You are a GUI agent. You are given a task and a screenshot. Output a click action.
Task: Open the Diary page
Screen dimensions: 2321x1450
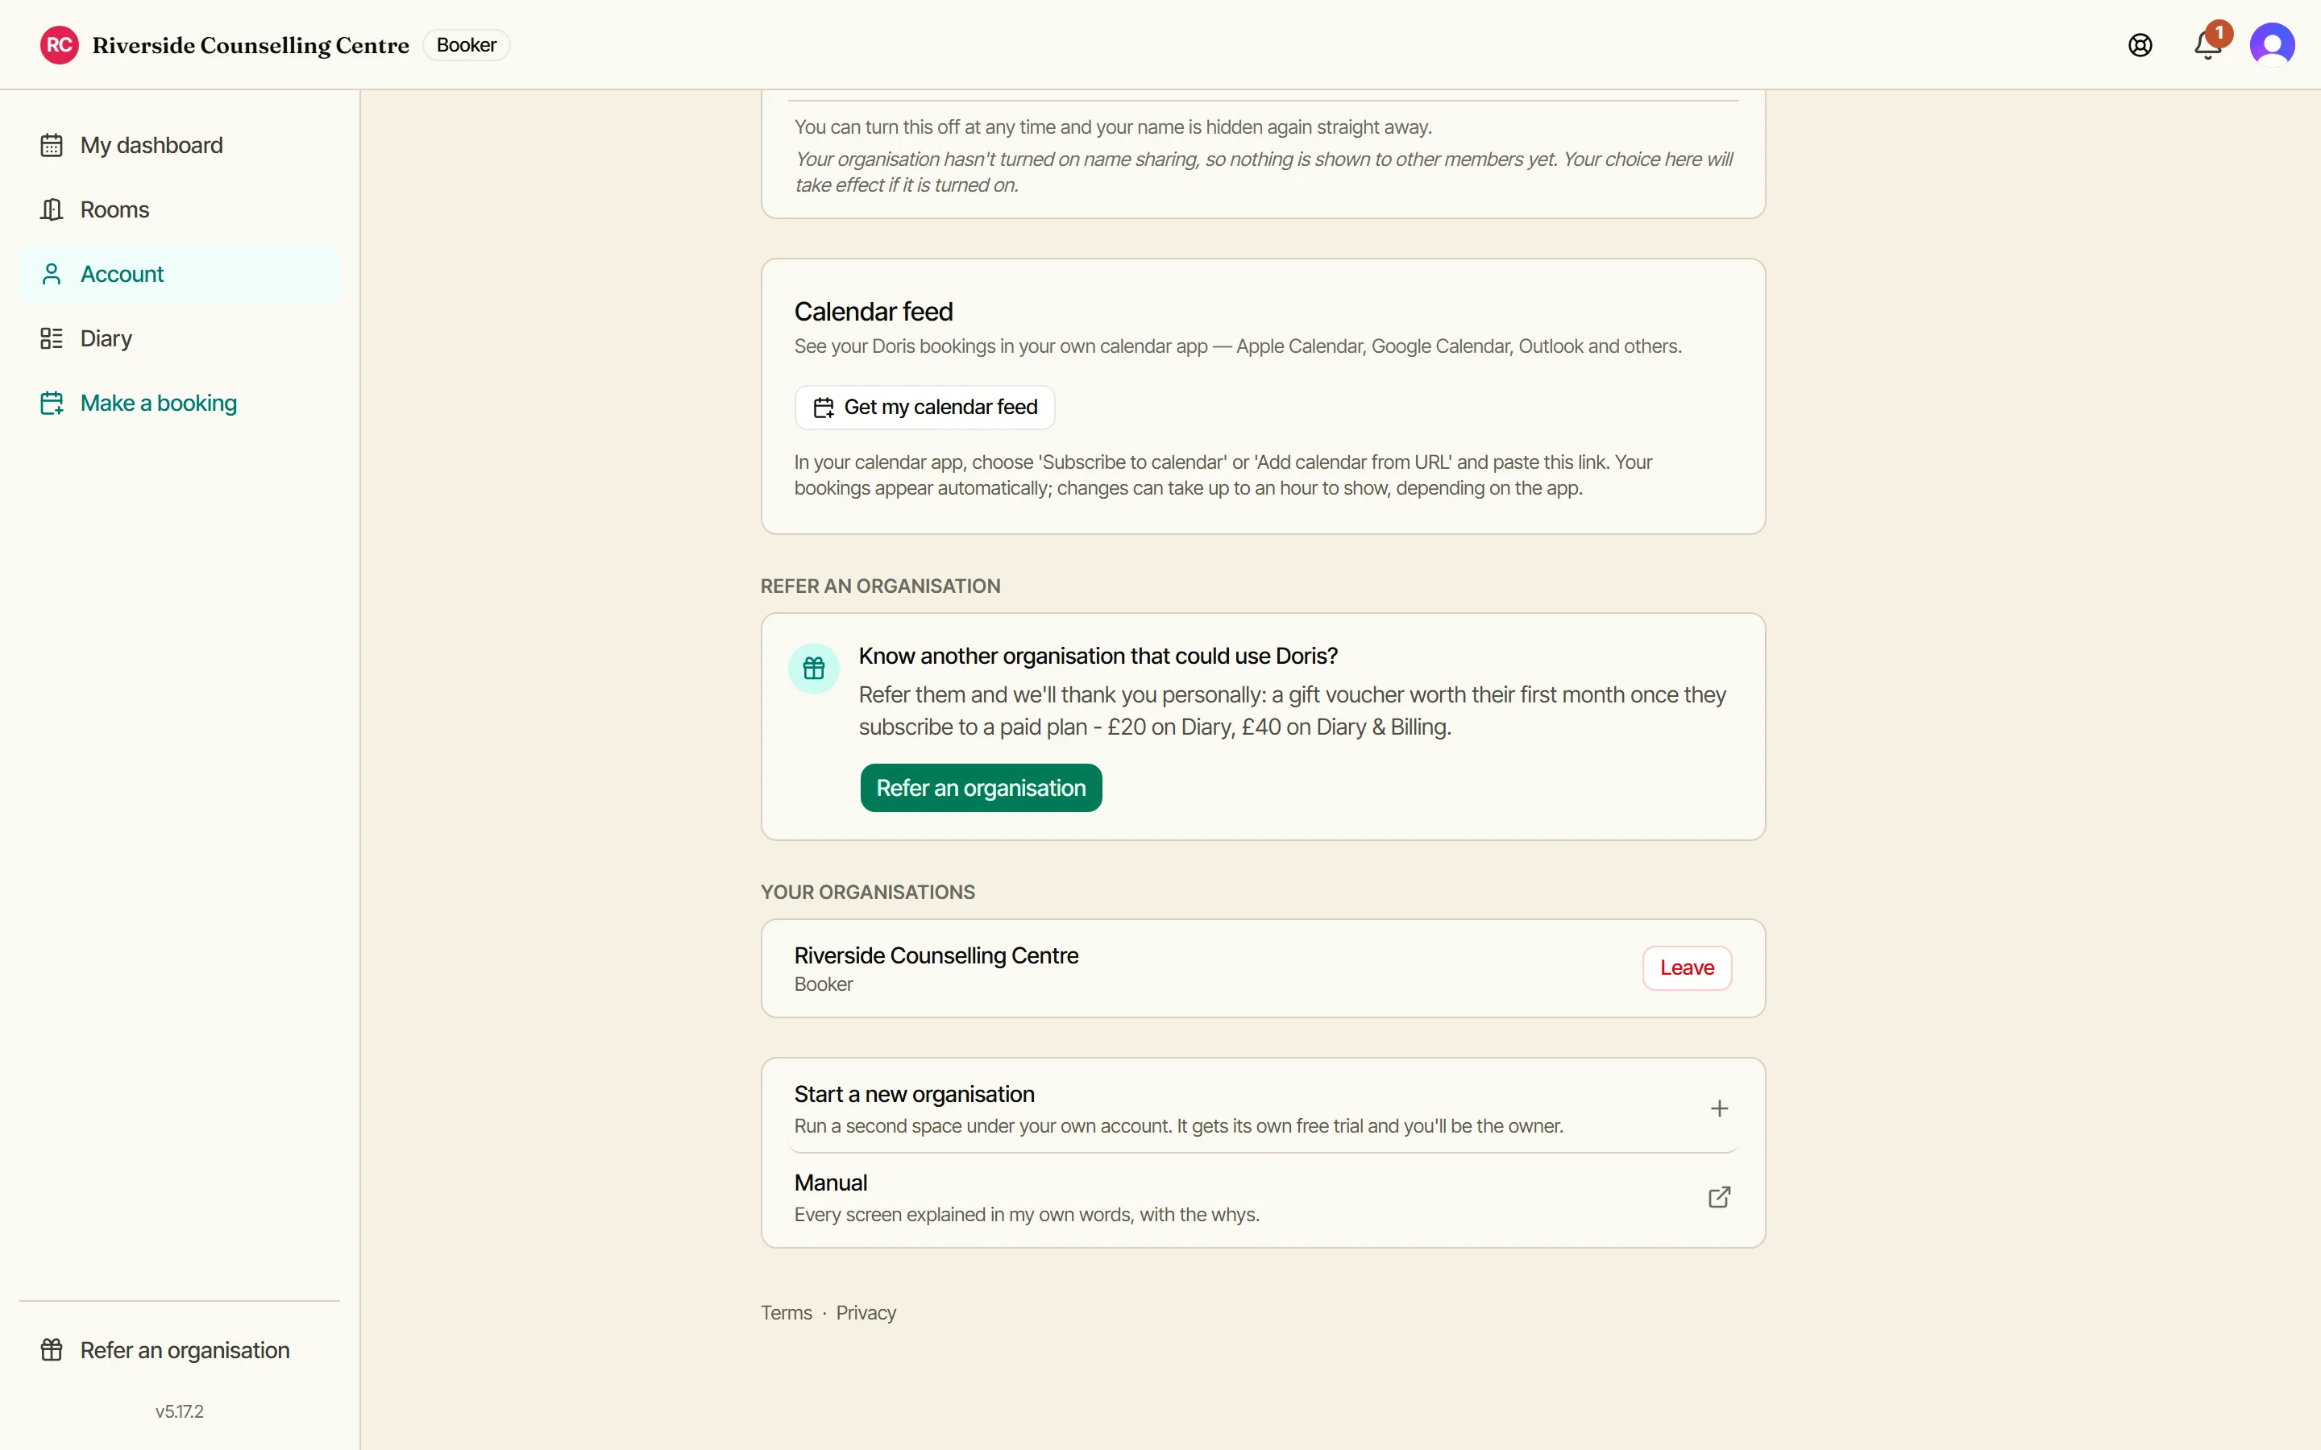click(x=180, y=338)
